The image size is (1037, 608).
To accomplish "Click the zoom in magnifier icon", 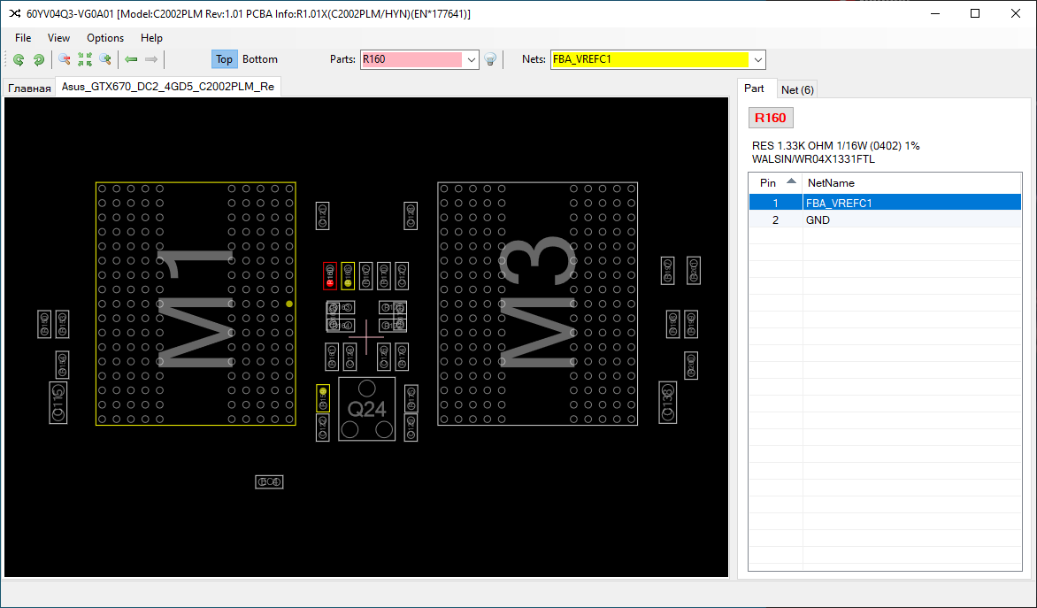I will 105,60.
